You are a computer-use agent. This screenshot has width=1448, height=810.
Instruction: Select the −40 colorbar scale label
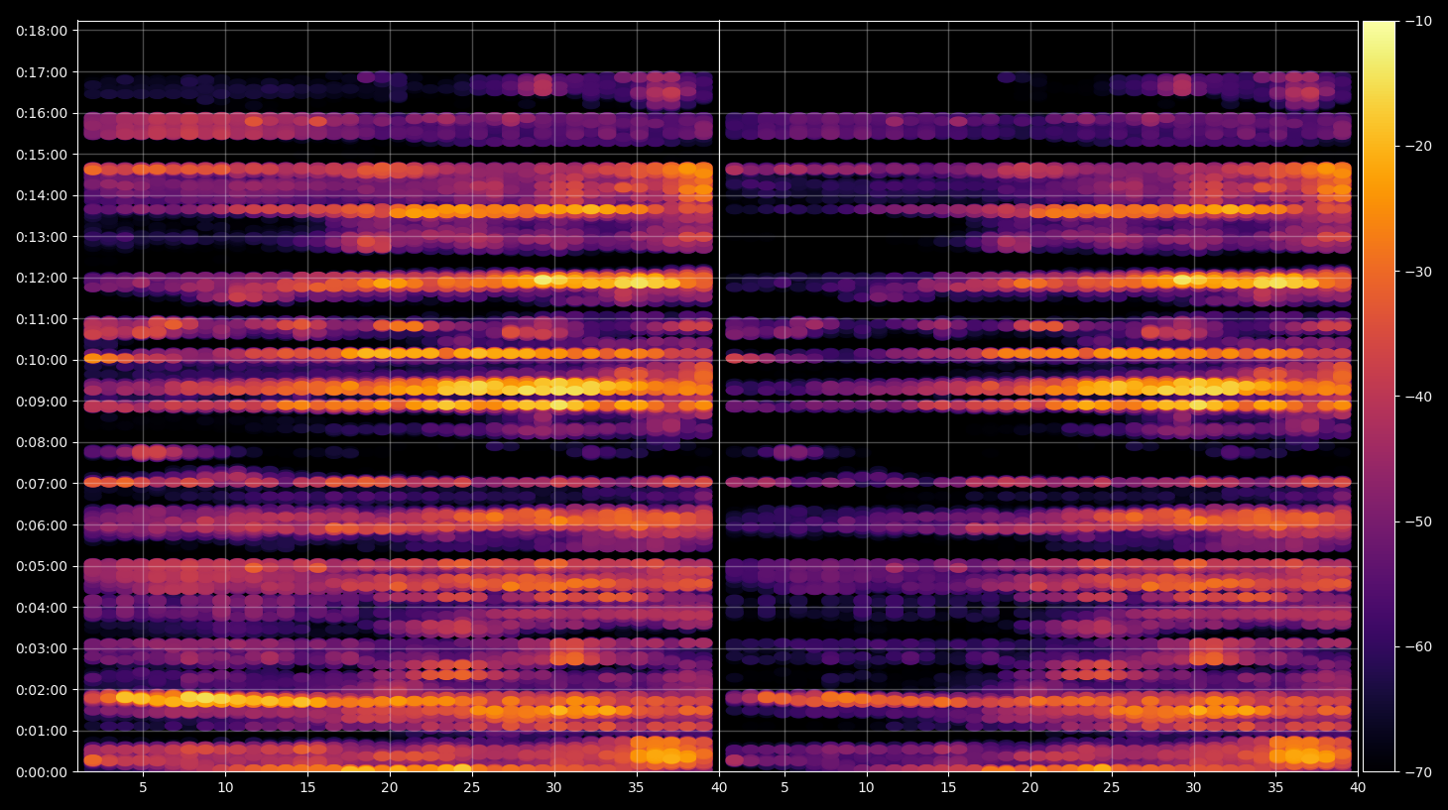tap(1418, 397)
